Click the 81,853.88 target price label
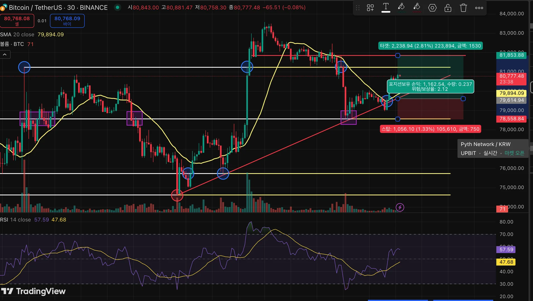Screen dimensions: 533x301 tap(512, 55)
